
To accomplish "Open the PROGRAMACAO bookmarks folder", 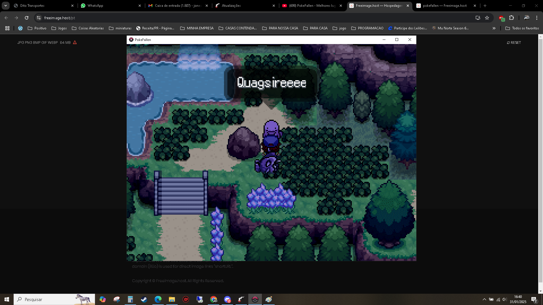I will [367, 28].
